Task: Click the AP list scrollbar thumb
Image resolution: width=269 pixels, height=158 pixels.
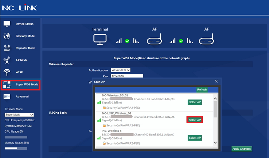Action: tap(215, 109)
